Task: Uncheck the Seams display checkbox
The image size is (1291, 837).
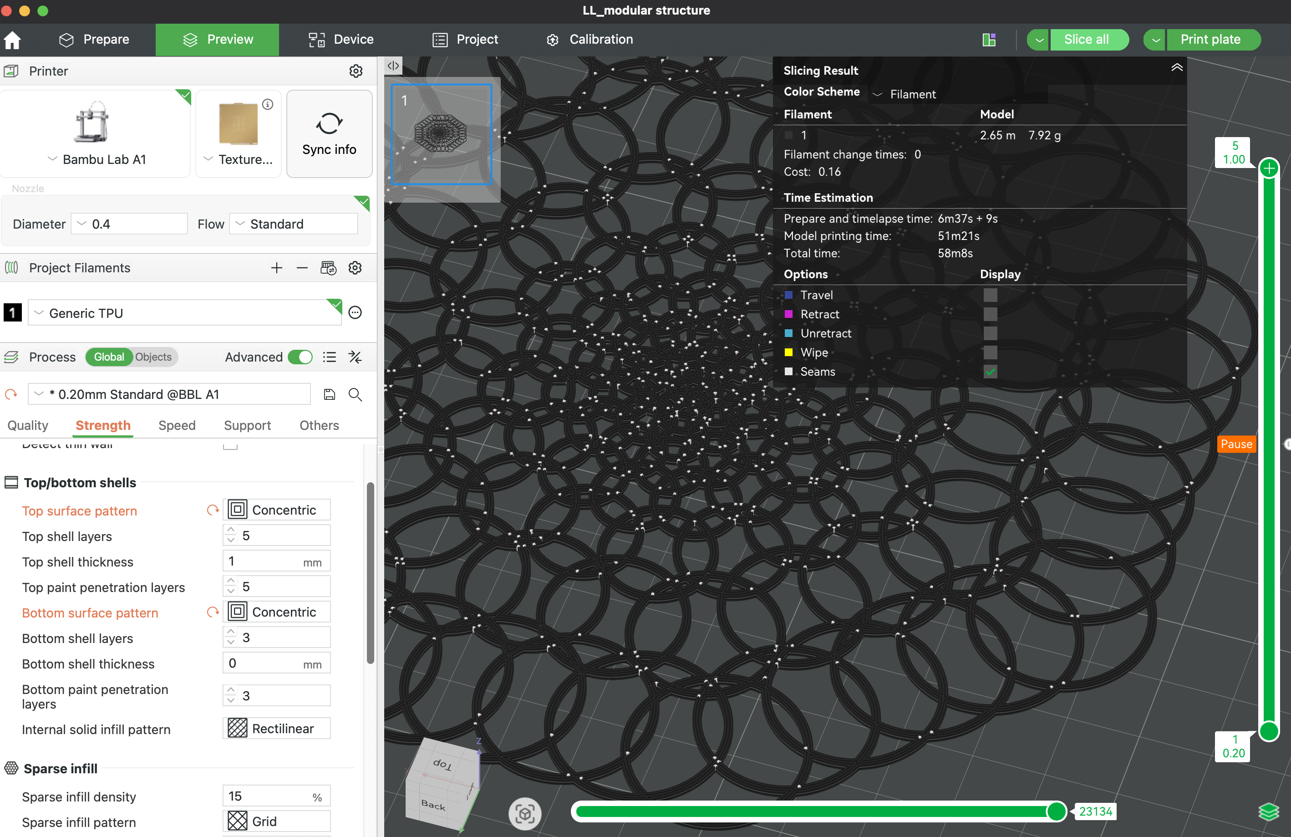Action: (x=990, y=372)
